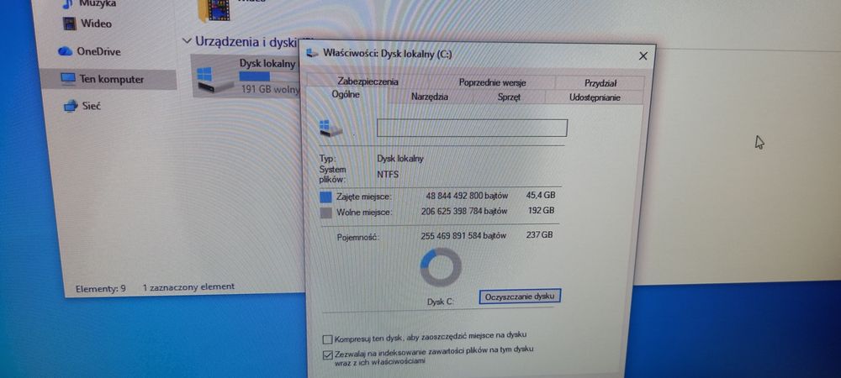Viewport: 841px width, 378px height.
Task: Click the Dysk lokalny usage bar in Explorer
Action: pos(269,76)
